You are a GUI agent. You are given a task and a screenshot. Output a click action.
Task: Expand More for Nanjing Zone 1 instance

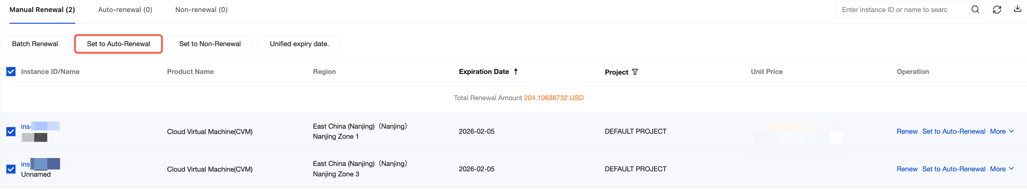pyautogui.click(x=1001, y=131)
